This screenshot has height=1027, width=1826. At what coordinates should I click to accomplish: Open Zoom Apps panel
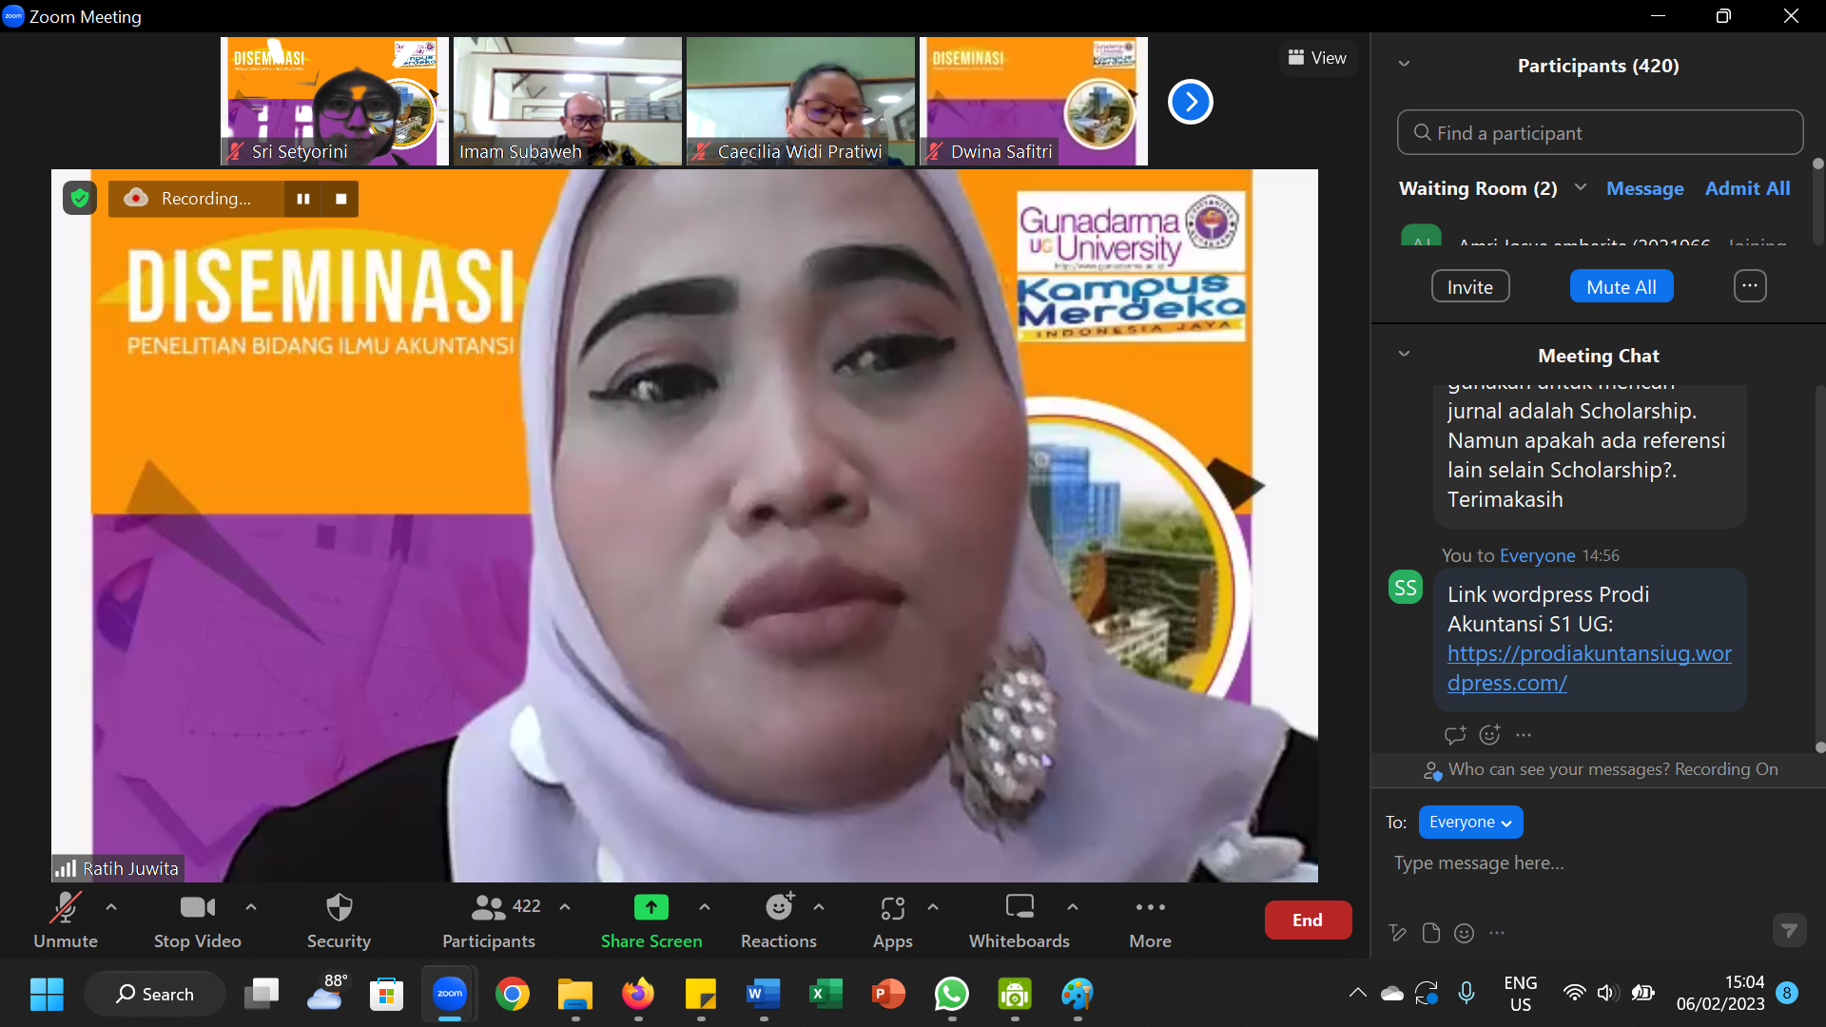click(x=893, y=920)
